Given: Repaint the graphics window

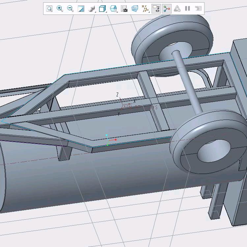Looking at the screenshot, I should (x=81, y=9).
